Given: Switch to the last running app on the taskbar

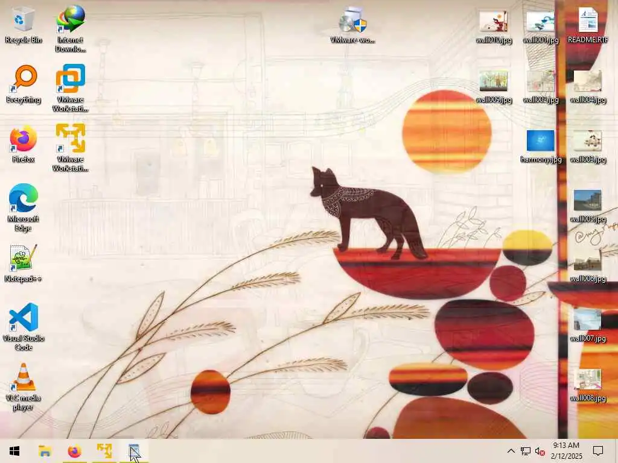Looking at the screenshot, I should pyautogui.click(x=135, y=451).
